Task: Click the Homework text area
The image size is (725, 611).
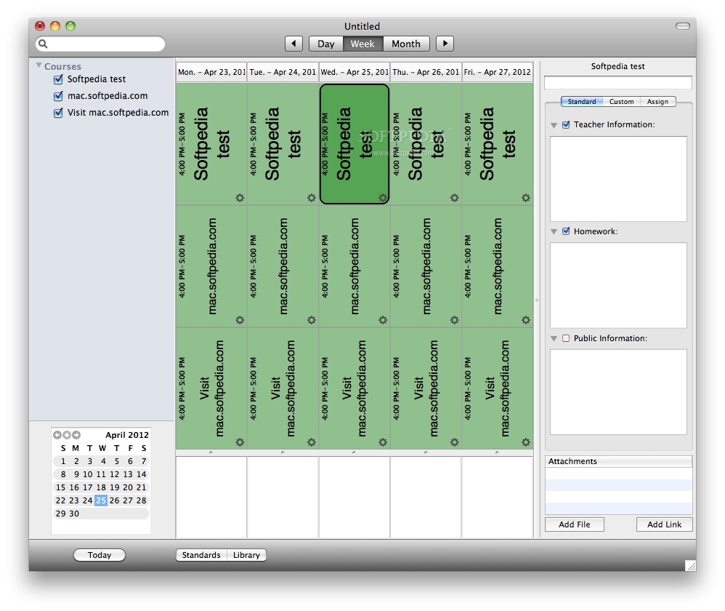Action: click(618, 285)
